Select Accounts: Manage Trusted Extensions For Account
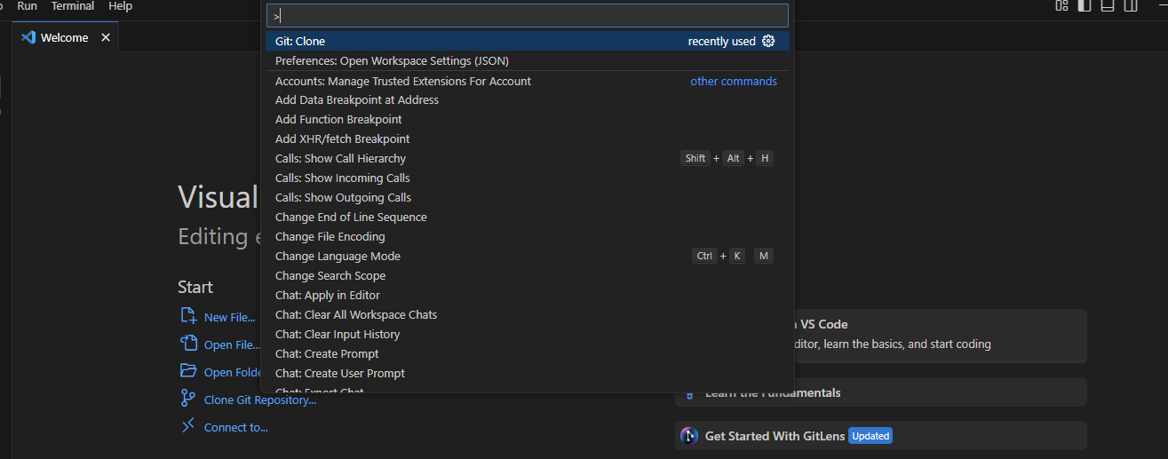 pos(528,81)
